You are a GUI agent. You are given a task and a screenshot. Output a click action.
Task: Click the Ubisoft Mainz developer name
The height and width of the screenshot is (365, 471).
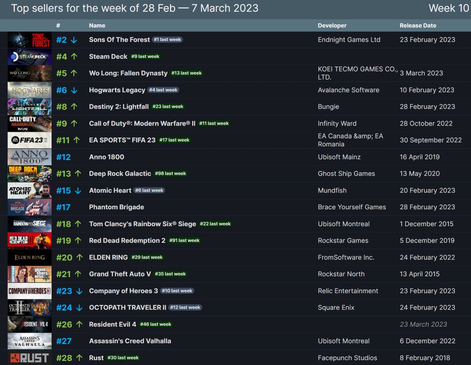(x=339, y=157)
